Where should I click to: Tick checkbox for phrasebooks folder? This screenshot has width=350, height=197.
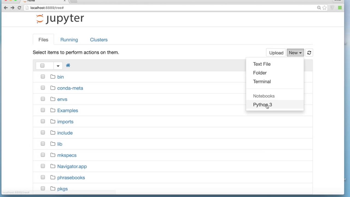(43, 178)
